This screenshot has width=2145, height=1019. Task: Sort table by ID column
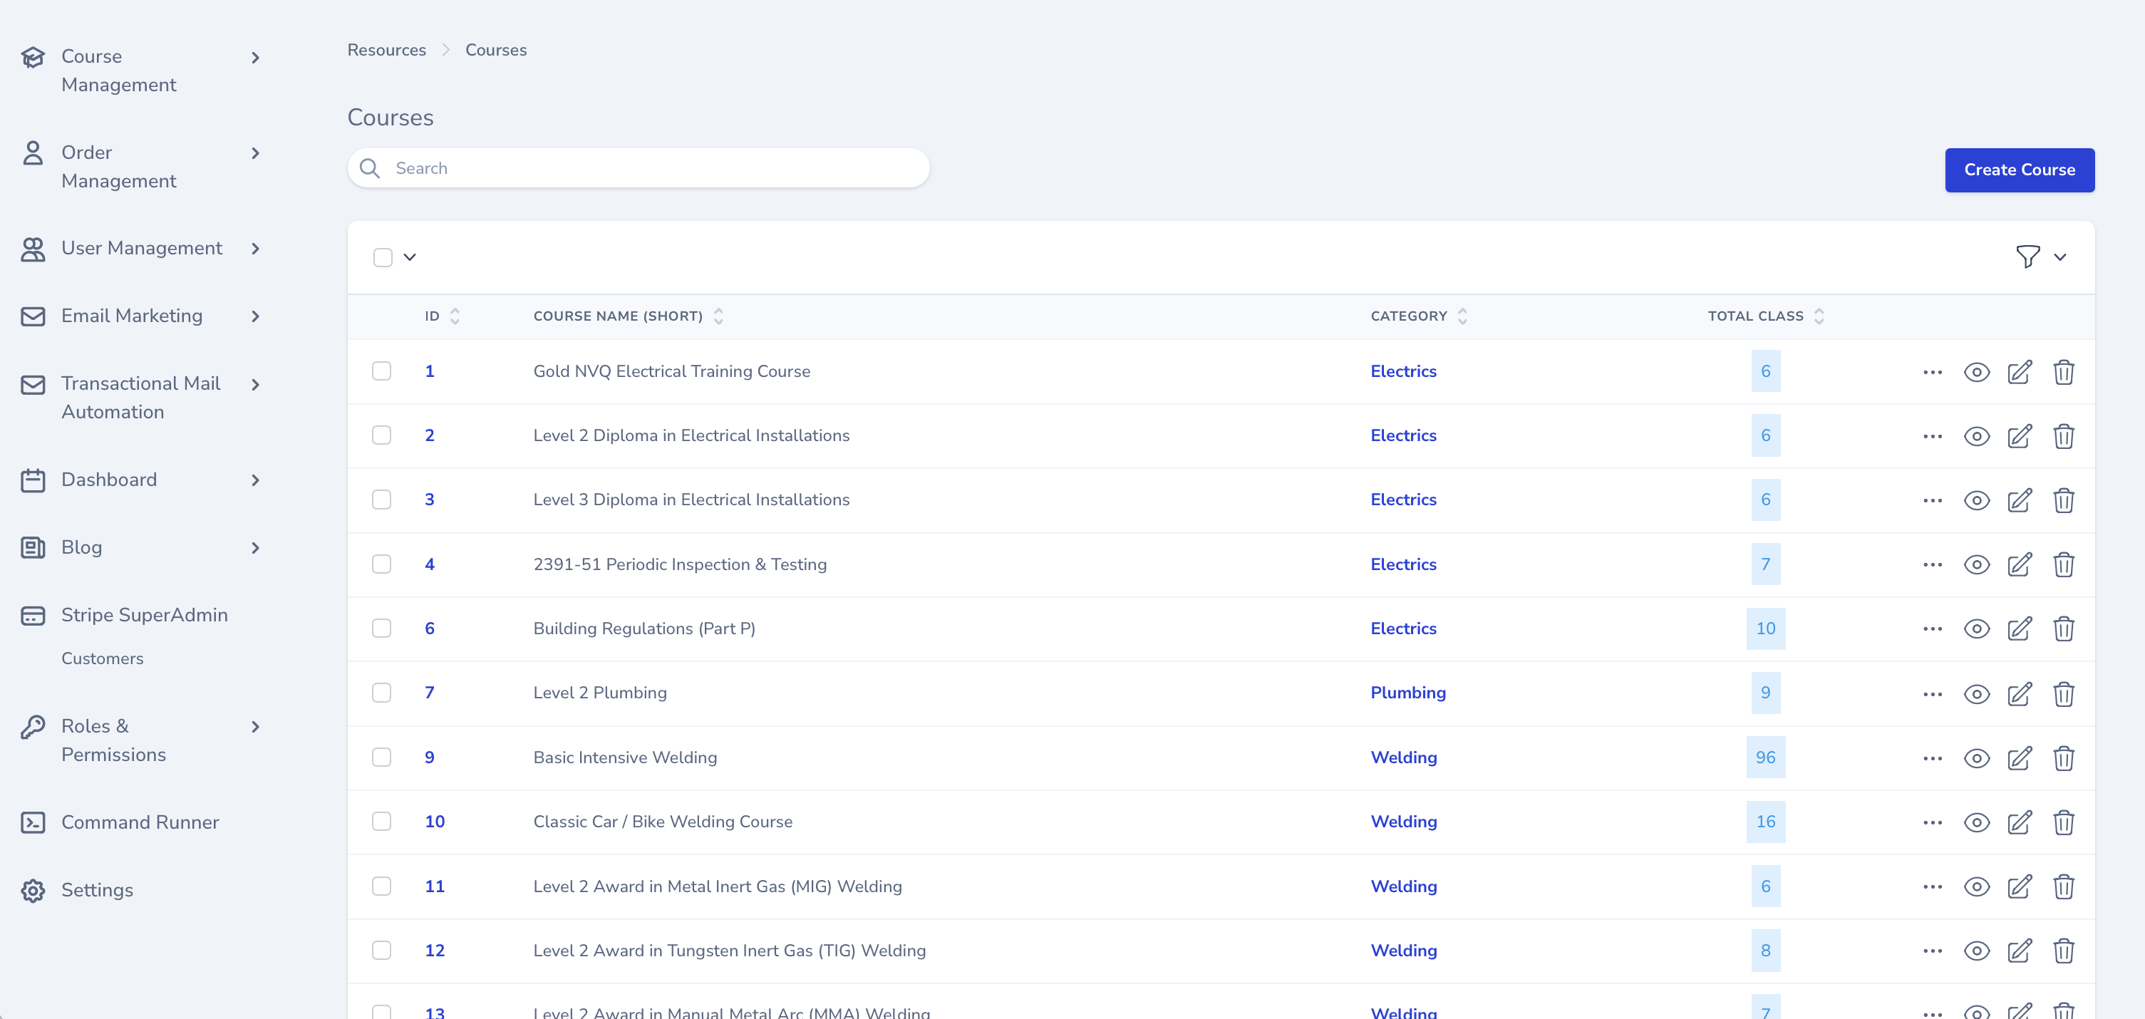pyautogui.click(x=441, y=316)
